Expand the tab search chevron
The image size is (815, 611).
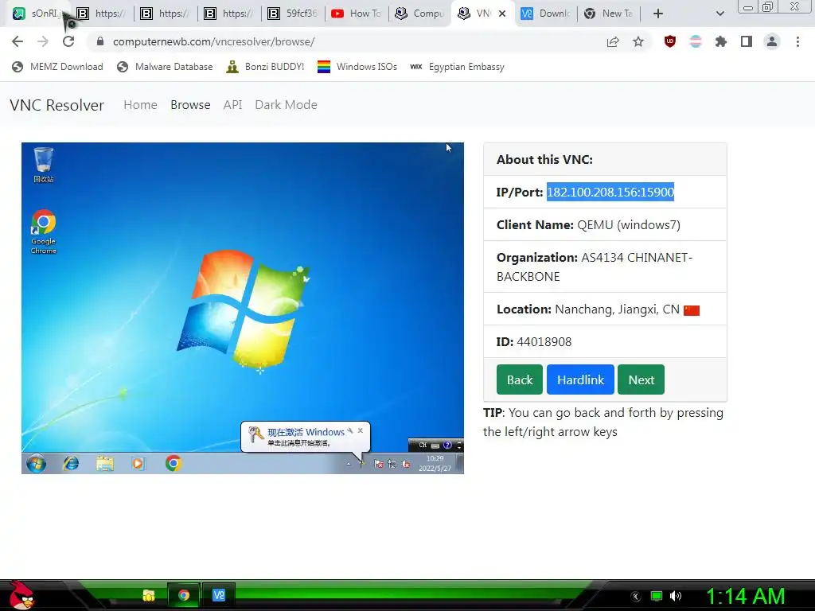[719, 14]
